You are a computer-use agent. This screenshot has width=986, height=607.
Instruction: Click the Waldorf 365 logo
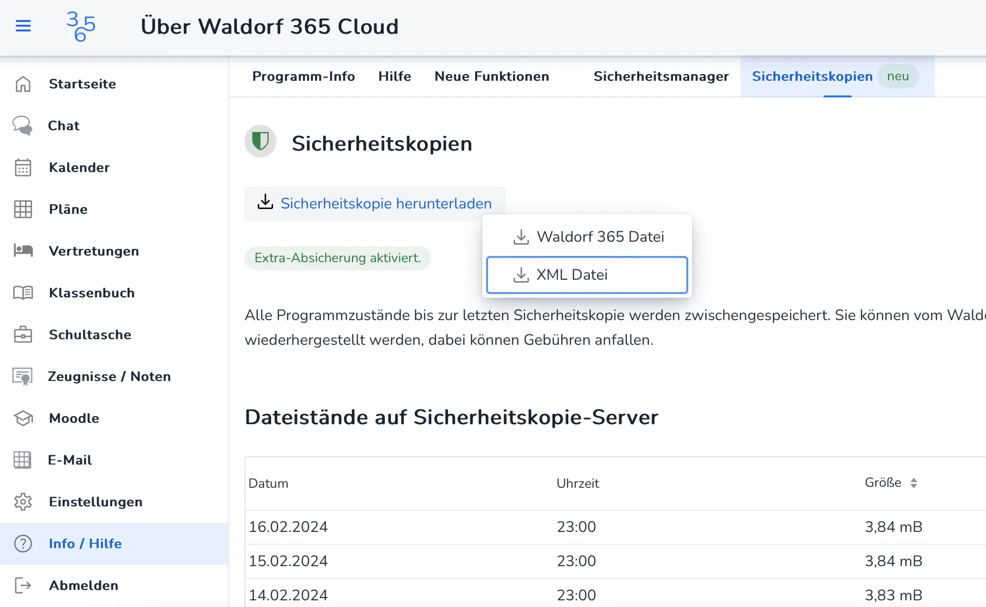[81, 26]
